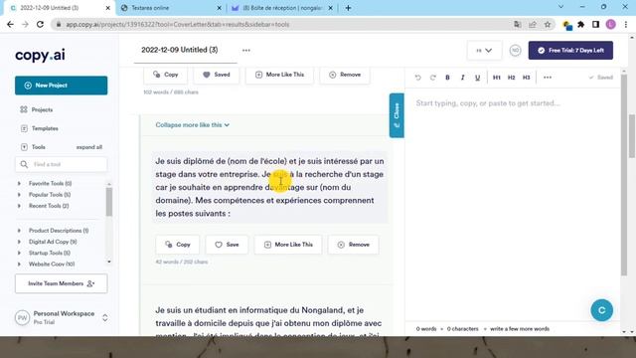Go forward in browser

click(25, 24)
